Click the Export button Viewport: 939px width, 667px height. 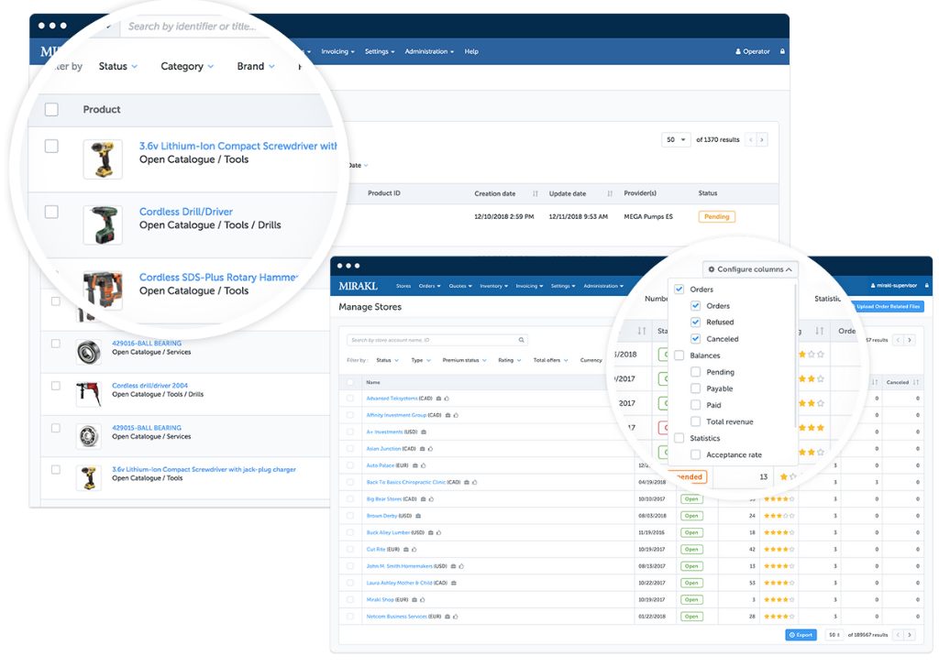(801, 635)
